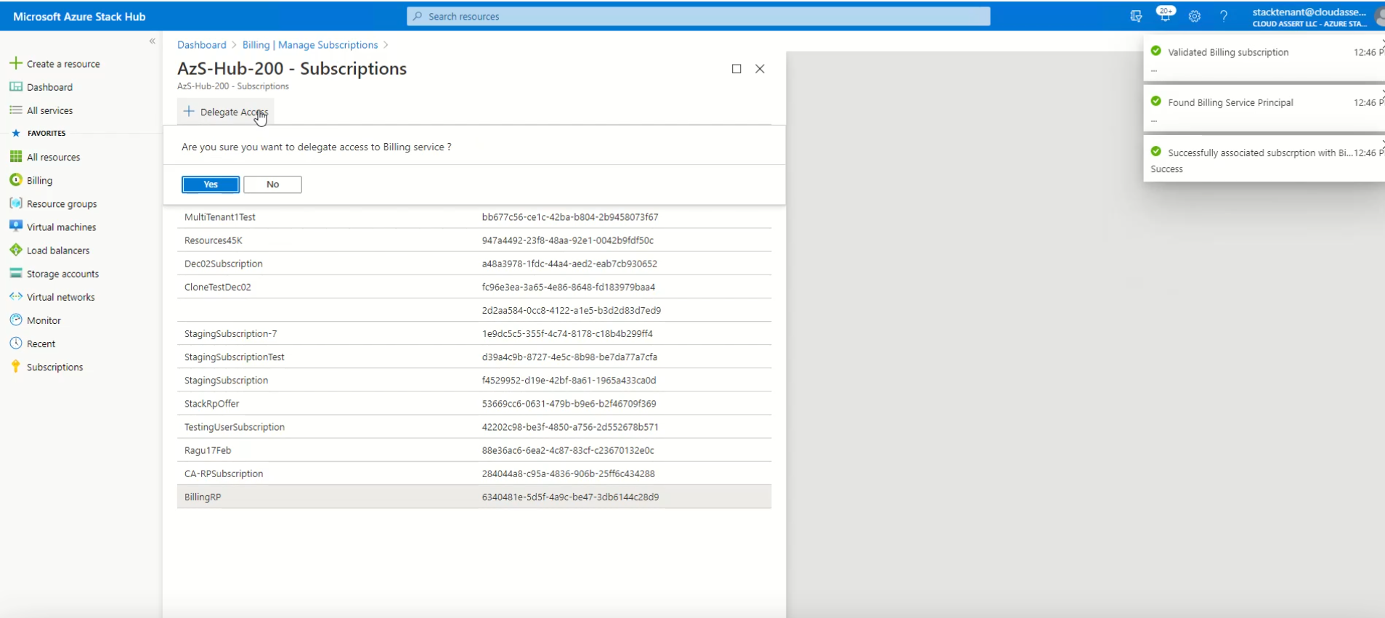Close the Subscriptions blade with X
1385x618 pixels.
(760, 68)
